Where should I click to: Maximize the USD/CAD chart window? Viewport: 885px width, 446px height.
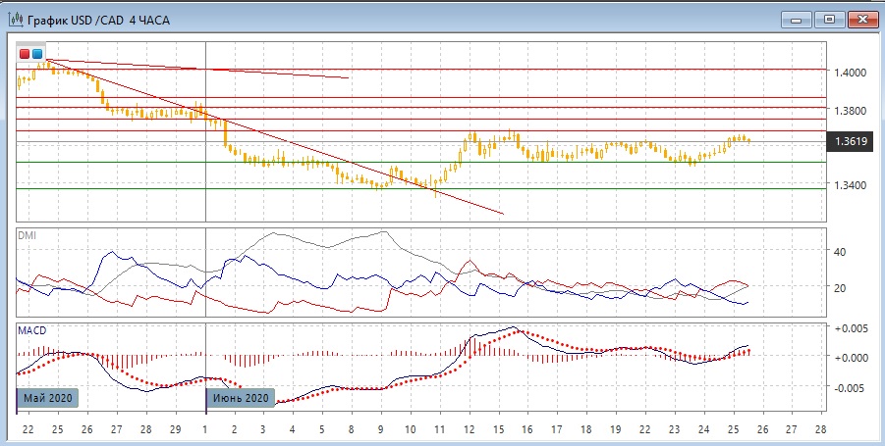(x=828, y=19)
